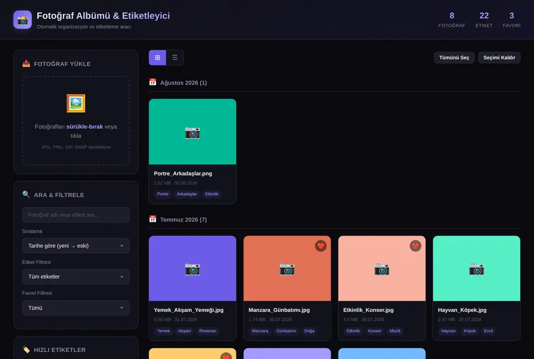Focus the photo name or tag search field
Image resolution: width=534 pixels, height=359 pixels.
(76, 215)
